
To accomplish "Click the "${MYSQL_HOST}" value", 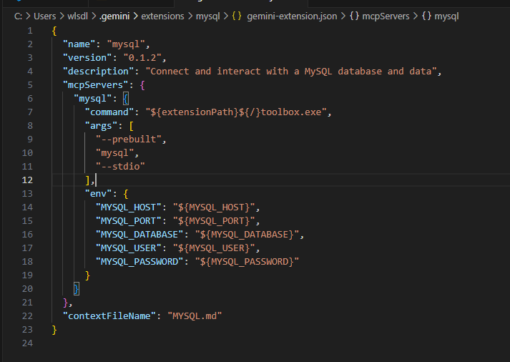I will [214, 207].
